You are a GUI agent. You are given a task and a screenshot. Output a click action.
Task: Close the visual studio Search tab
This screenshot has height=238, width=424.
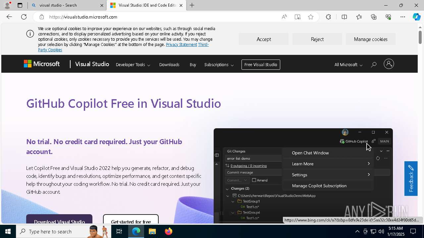(102, 5)
